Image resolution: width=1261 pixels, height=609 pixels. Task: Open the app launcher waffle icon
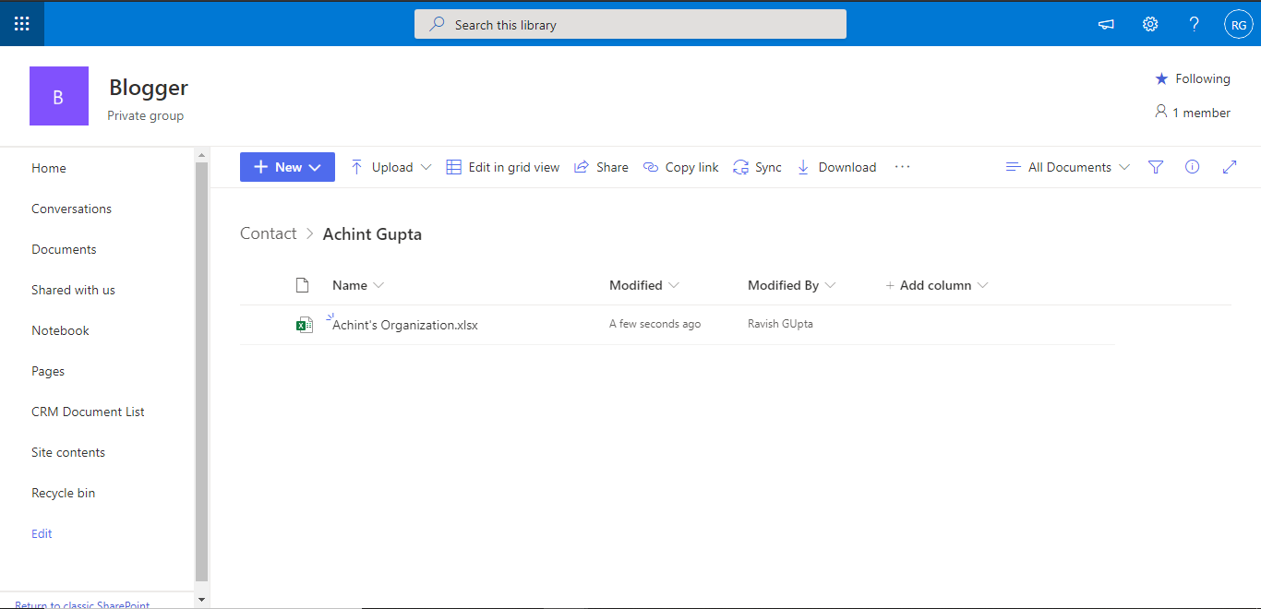coord(22,24)
